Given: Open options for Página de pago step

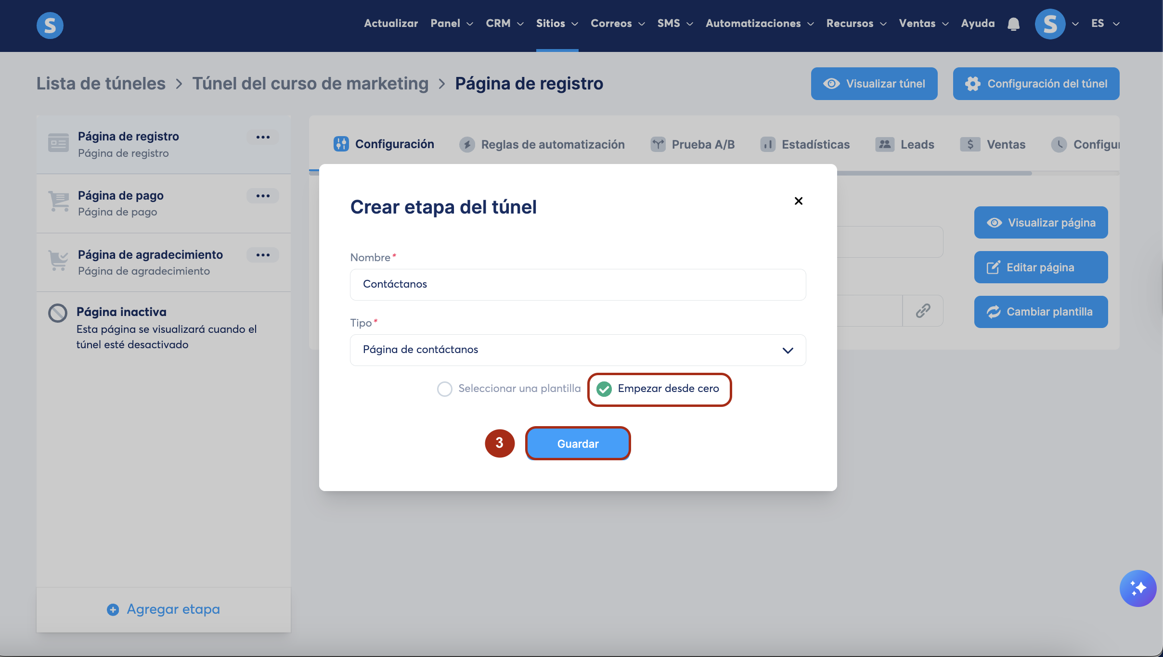Looking at the screenshot, I should [263, 196].
